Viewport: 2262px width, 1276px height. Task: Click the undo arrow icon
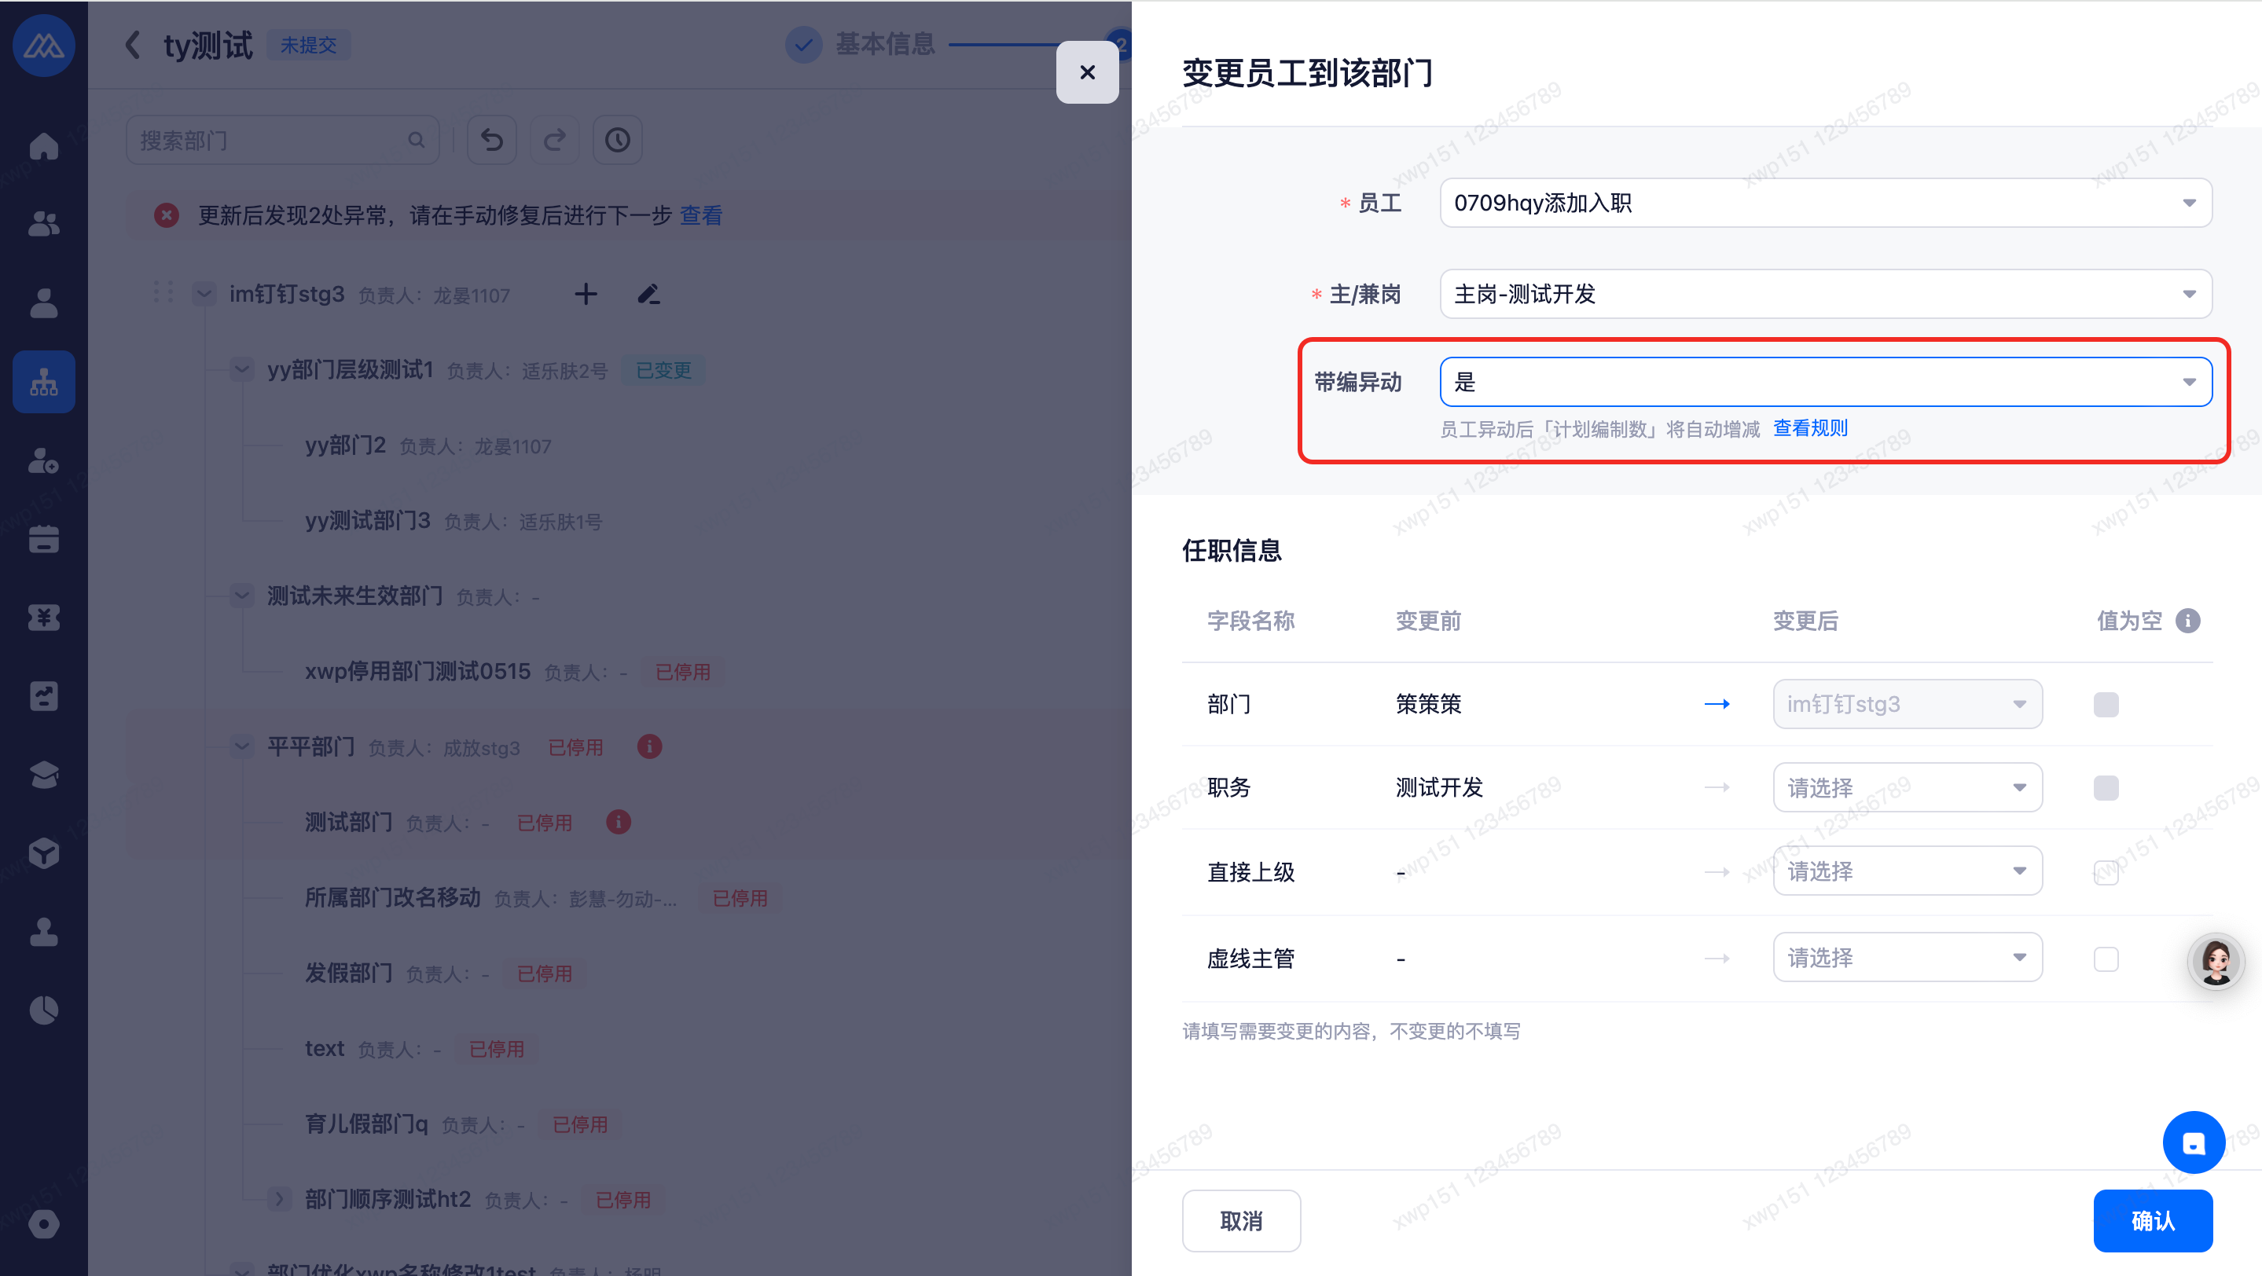point(492,141)
